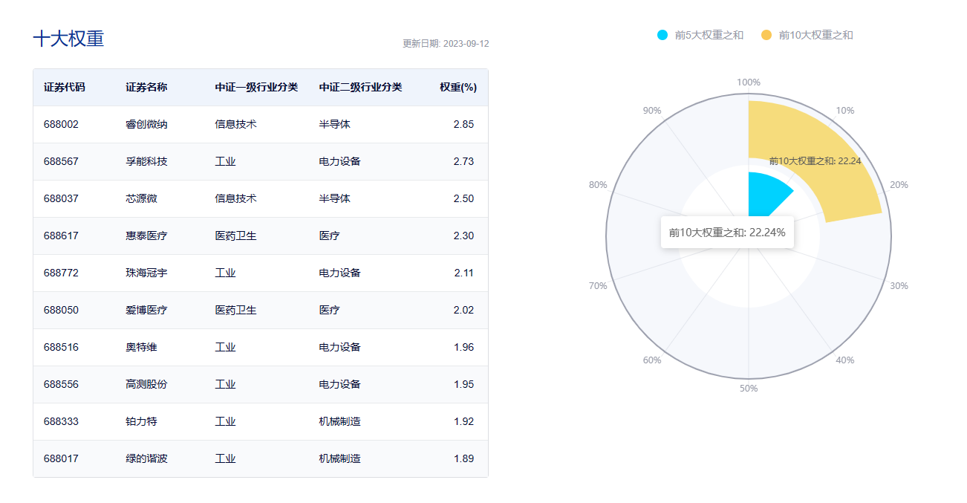Click weight value 2.50
Image resolution: width=967 pixels, height=503 pixels.
463,198
